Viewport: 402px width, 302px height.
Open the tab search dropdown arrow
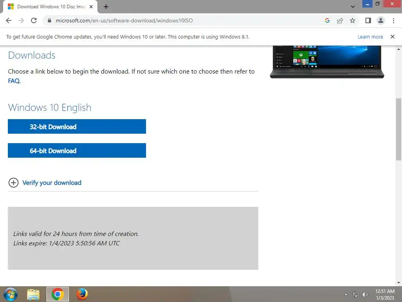coord(353,7)
